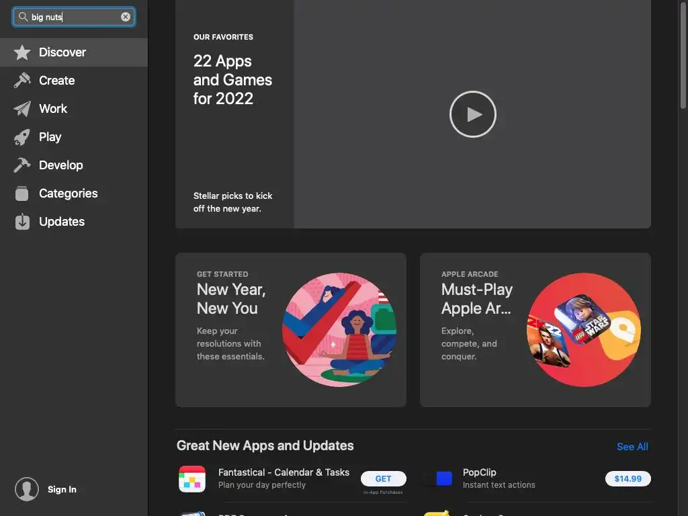Select the Play rocket icon
Image resolution: width=688 pixels, height=516 pixels.
click(22, 137)
